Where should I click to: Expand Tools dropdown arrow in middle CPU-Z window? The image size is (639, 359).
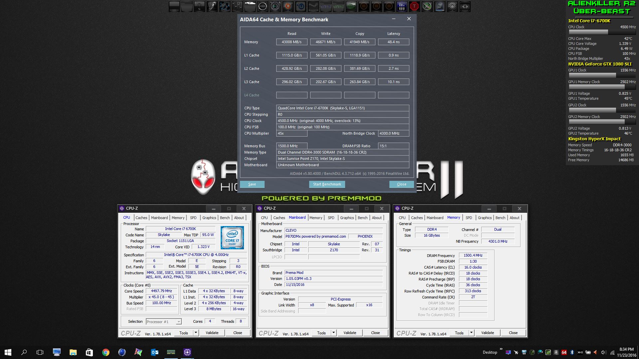[x=333, y=333]
